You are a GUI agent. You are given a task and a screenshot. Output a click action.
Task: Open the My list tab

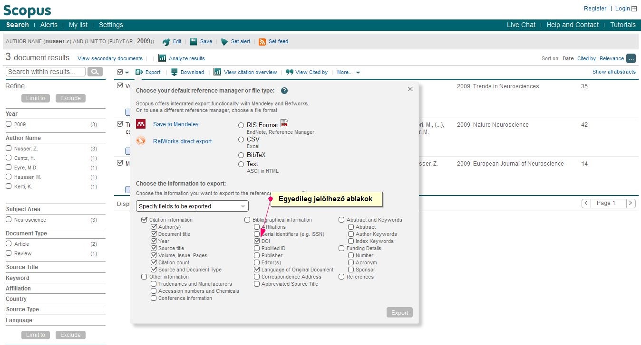coord(78,25)
